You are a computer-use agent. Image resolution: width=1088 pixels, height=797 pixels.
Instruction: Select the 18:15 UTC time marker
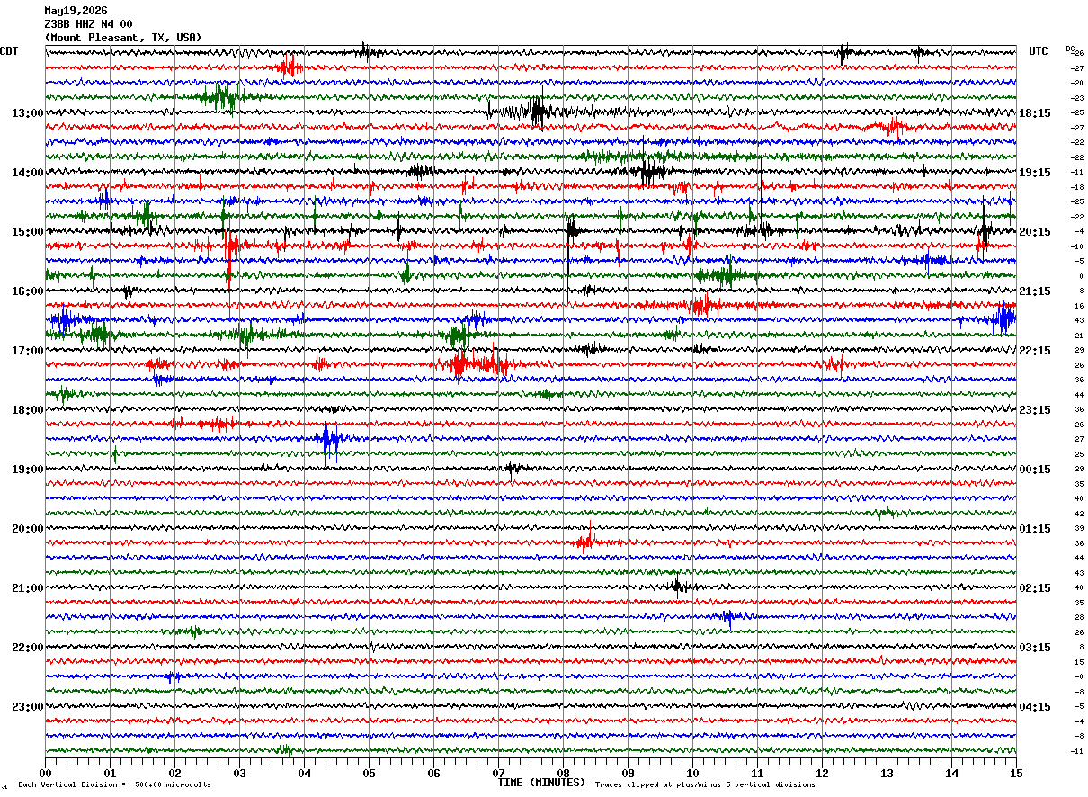(x=1035, y=113)
